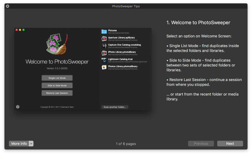This screenshot has width=252, height=155.
Task: Select Photos Library.photoslibrary text
Action: tap(123, 66)
